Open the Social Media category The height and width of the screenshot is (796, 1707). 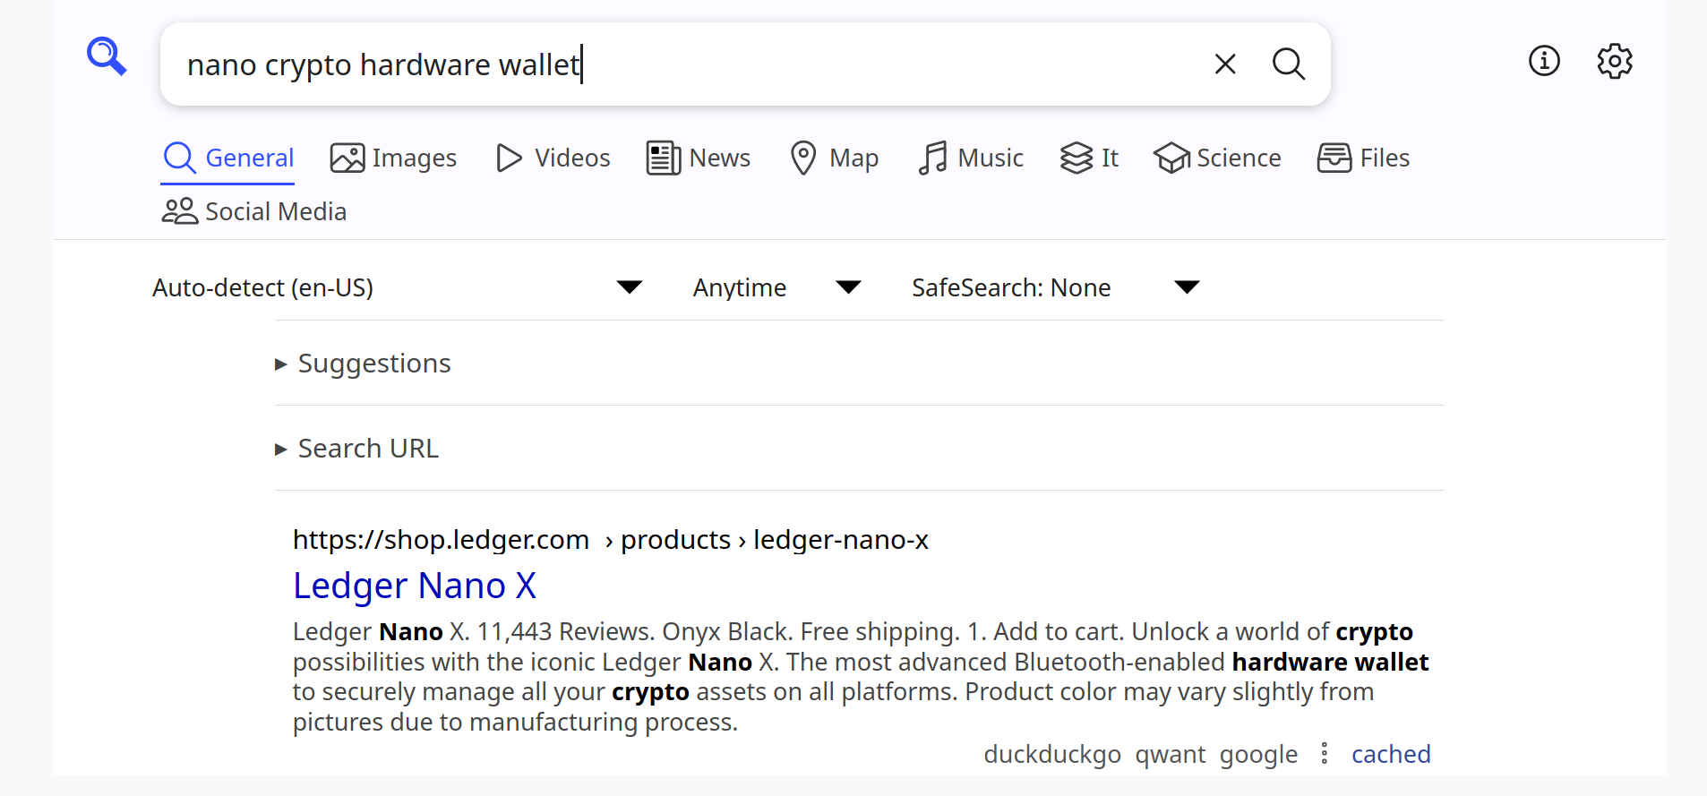tap(254, 211)
